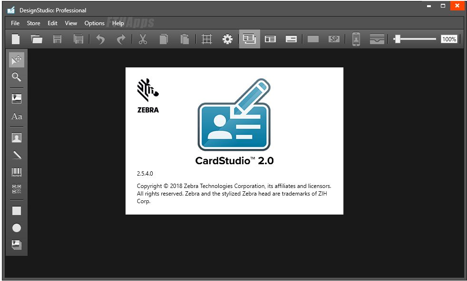This screenshot has height=281, width=467.
Task: Choose the Aa text tool
Action: [17, 116]
